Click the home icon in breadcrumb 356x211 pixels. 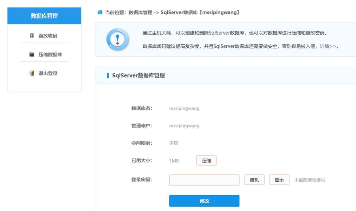click(100, 12)
